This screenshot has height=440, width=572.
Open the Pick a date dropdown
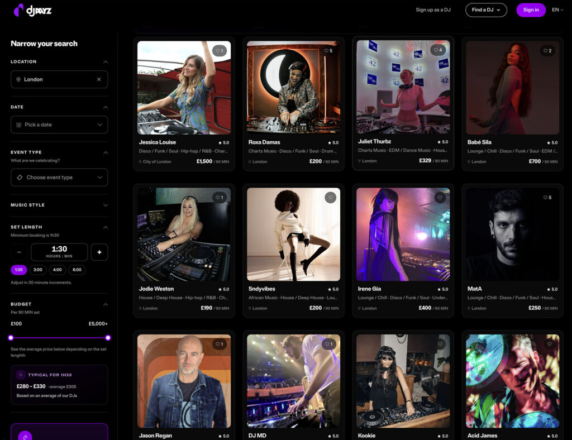59,125
